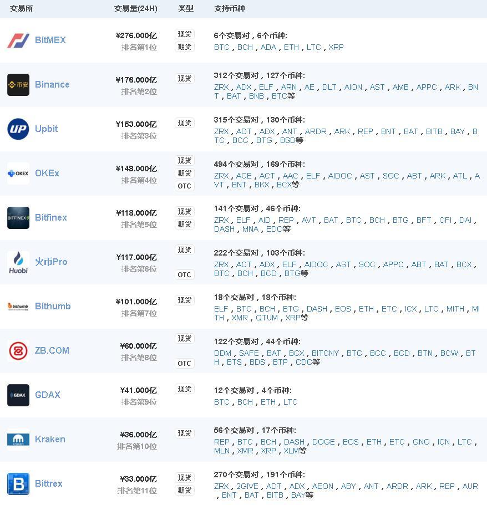Select the BITCNY coin link in ZB.COM row
Viewport: 487px width, 505px height.
pyautogui.click(x=325, y=353)
